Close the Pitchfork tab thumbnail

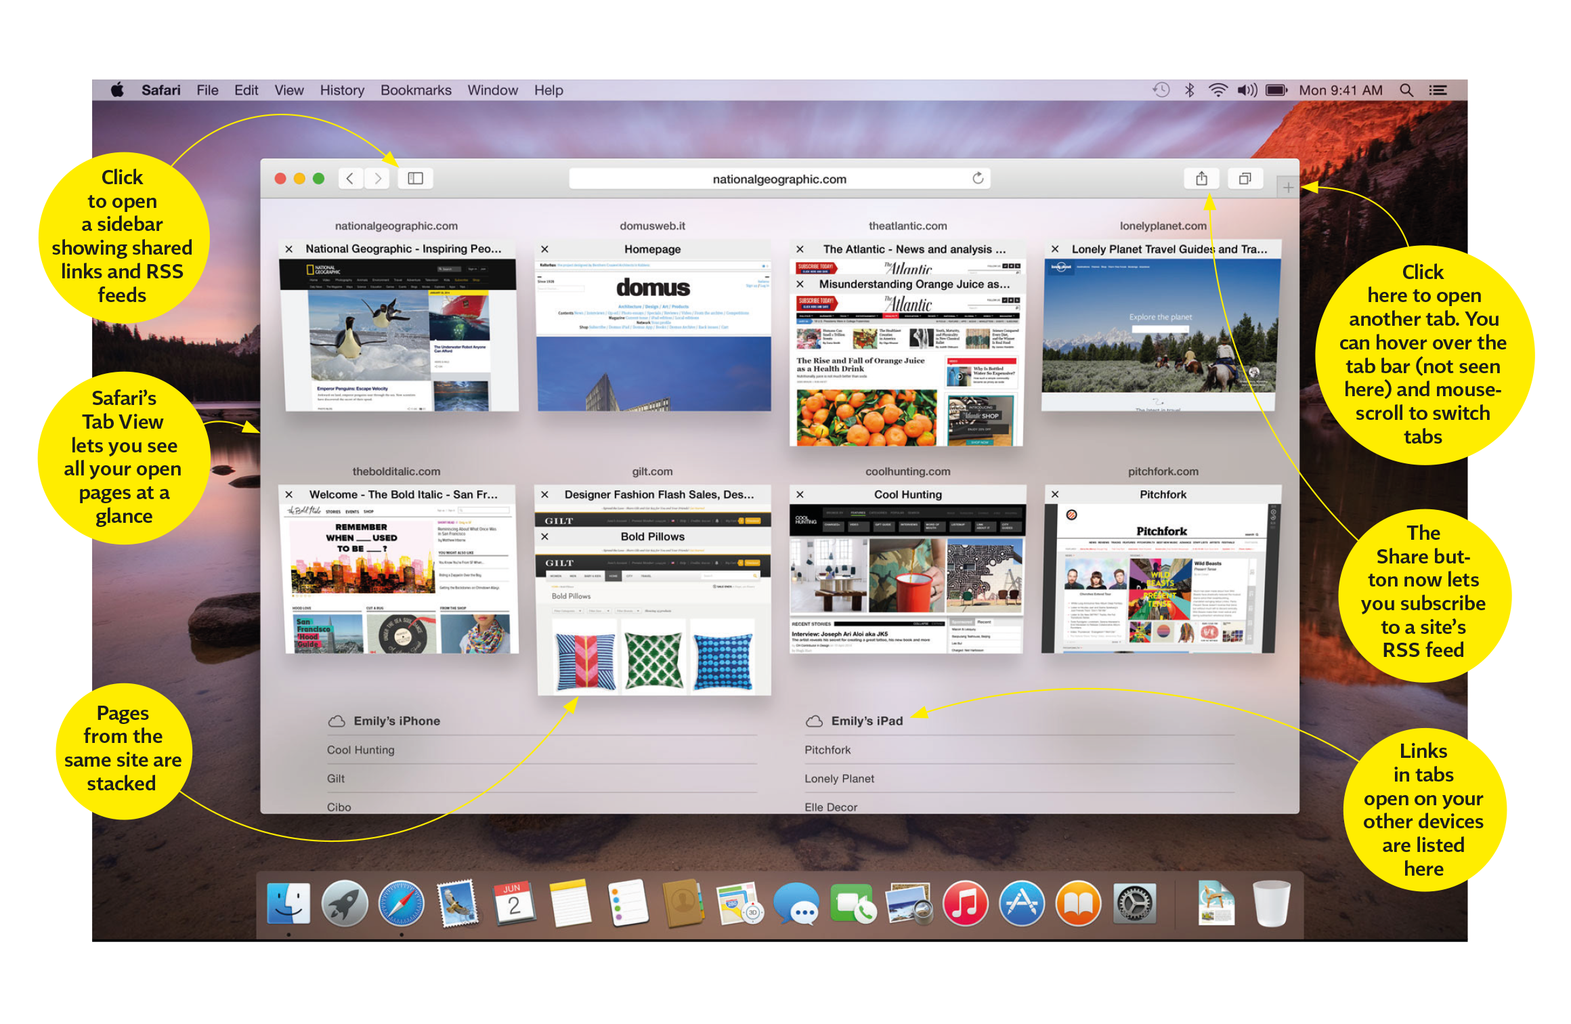click(x=1055, y=494)
